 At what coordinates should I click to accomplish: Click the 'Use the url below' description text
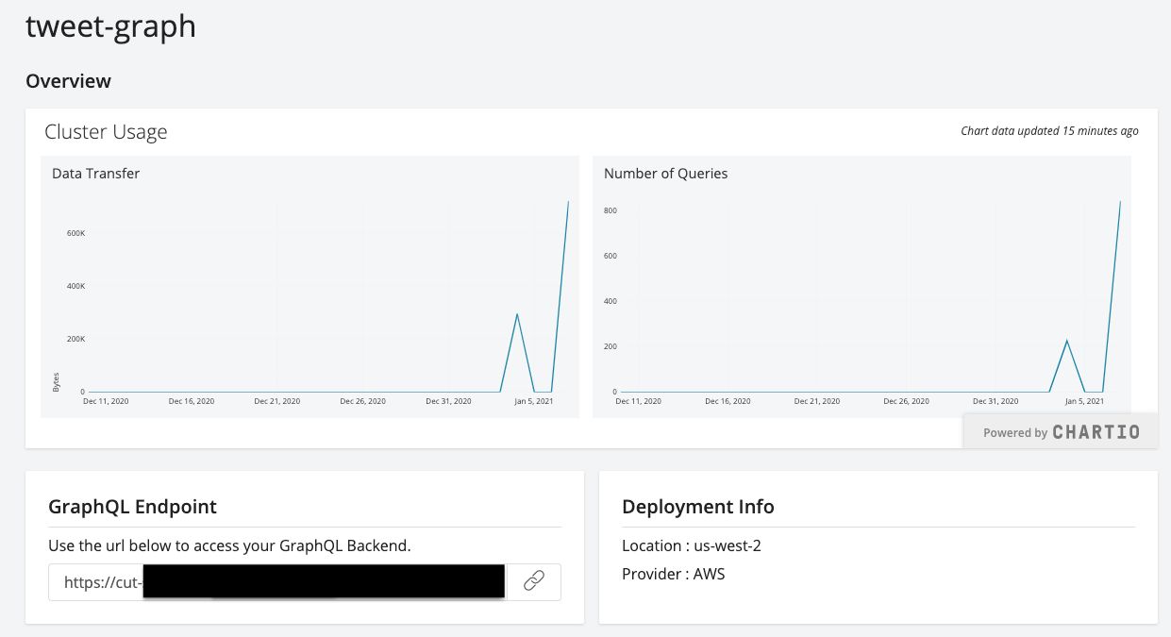click(229, 545)
